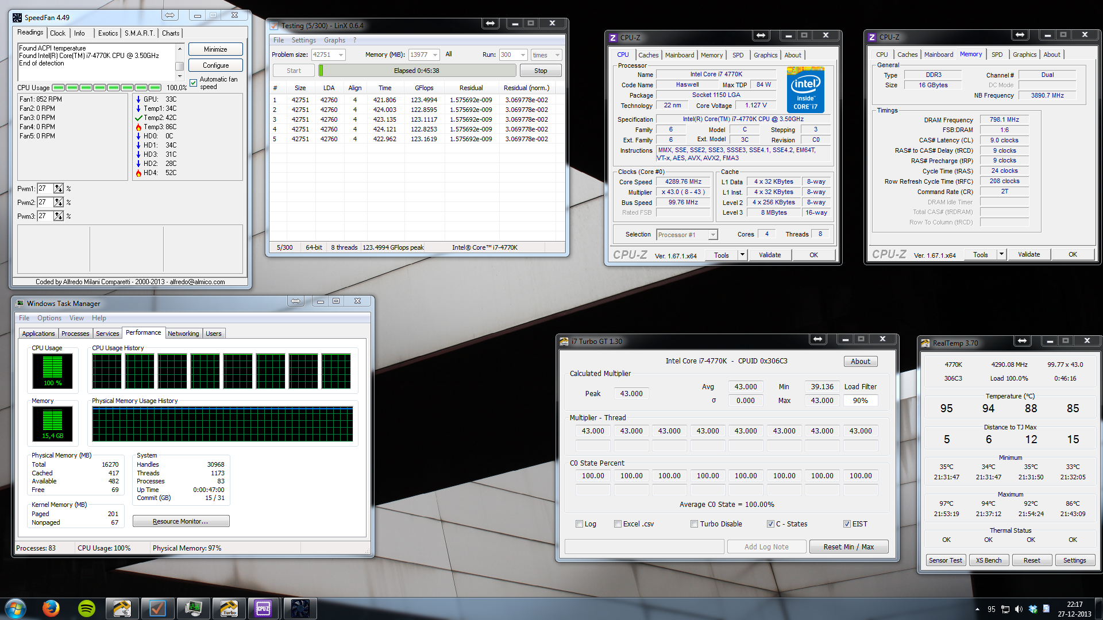The height and width of the screenshot is (620, 1103).
Task: Click the Stop button in LinX
Action: 541,71
